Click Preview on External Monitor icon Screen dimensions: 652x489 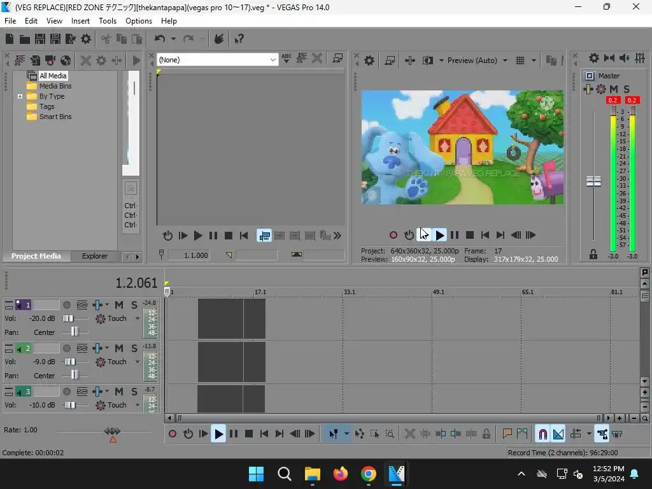390,60
